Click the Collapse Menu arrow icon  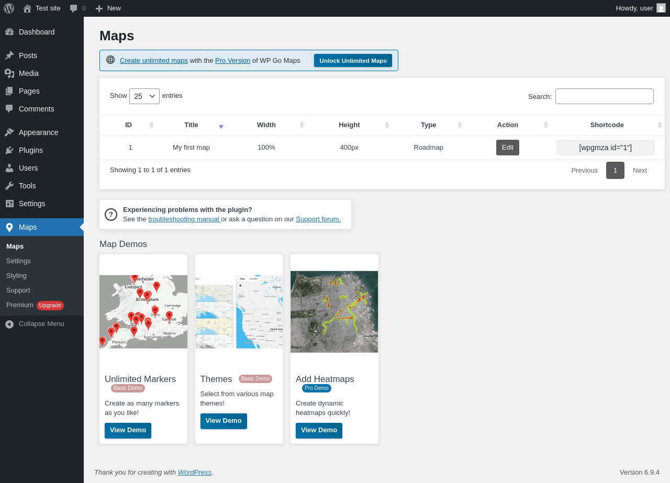9,324
